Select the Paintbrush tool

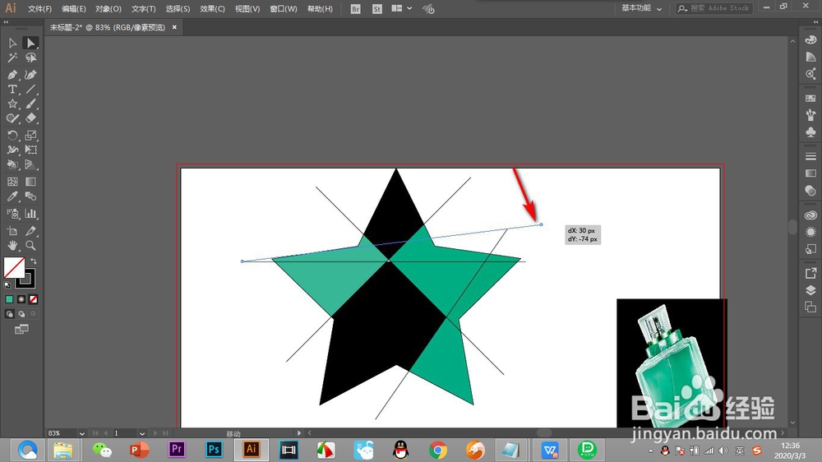[x=31, y=104]
